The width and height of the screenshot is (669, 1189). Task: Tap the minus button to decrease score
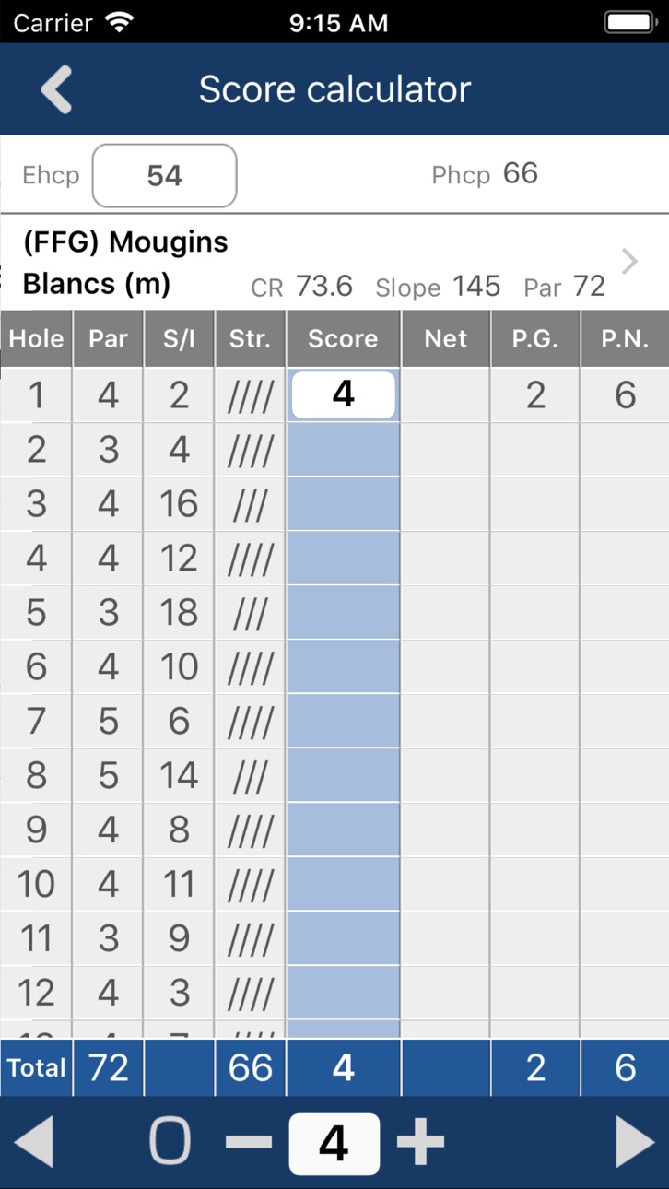(249, 1143)
